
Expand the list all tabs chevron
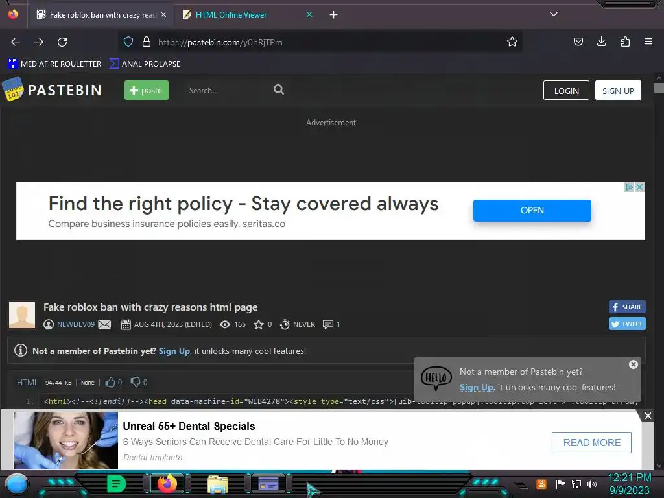(x=554, y=14)
